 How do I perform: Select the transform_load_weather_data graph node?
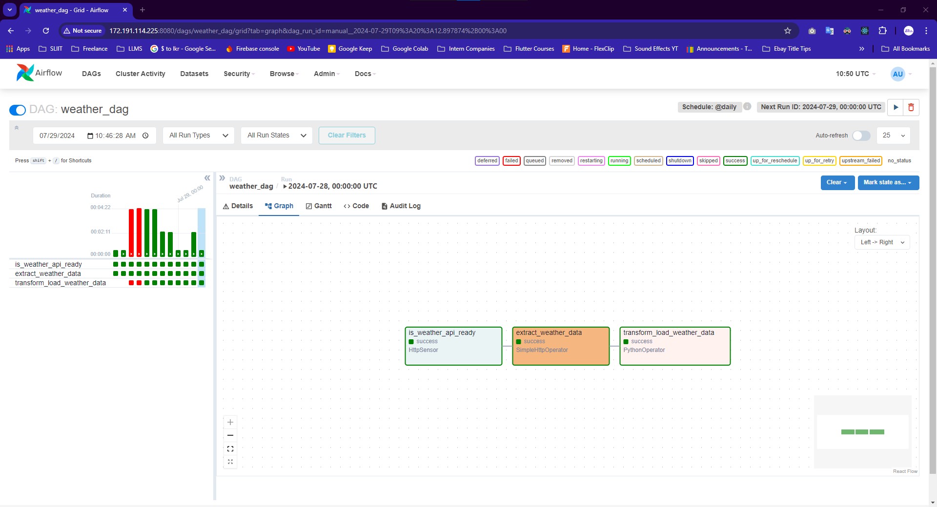[x=675, y=346]
